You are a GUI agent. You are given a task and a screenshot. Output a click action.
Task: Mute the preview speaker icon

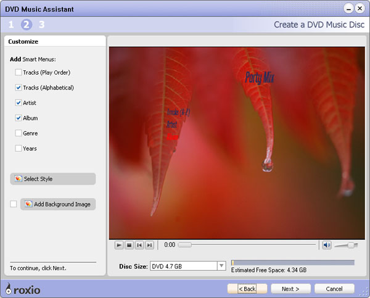[327, 245]
